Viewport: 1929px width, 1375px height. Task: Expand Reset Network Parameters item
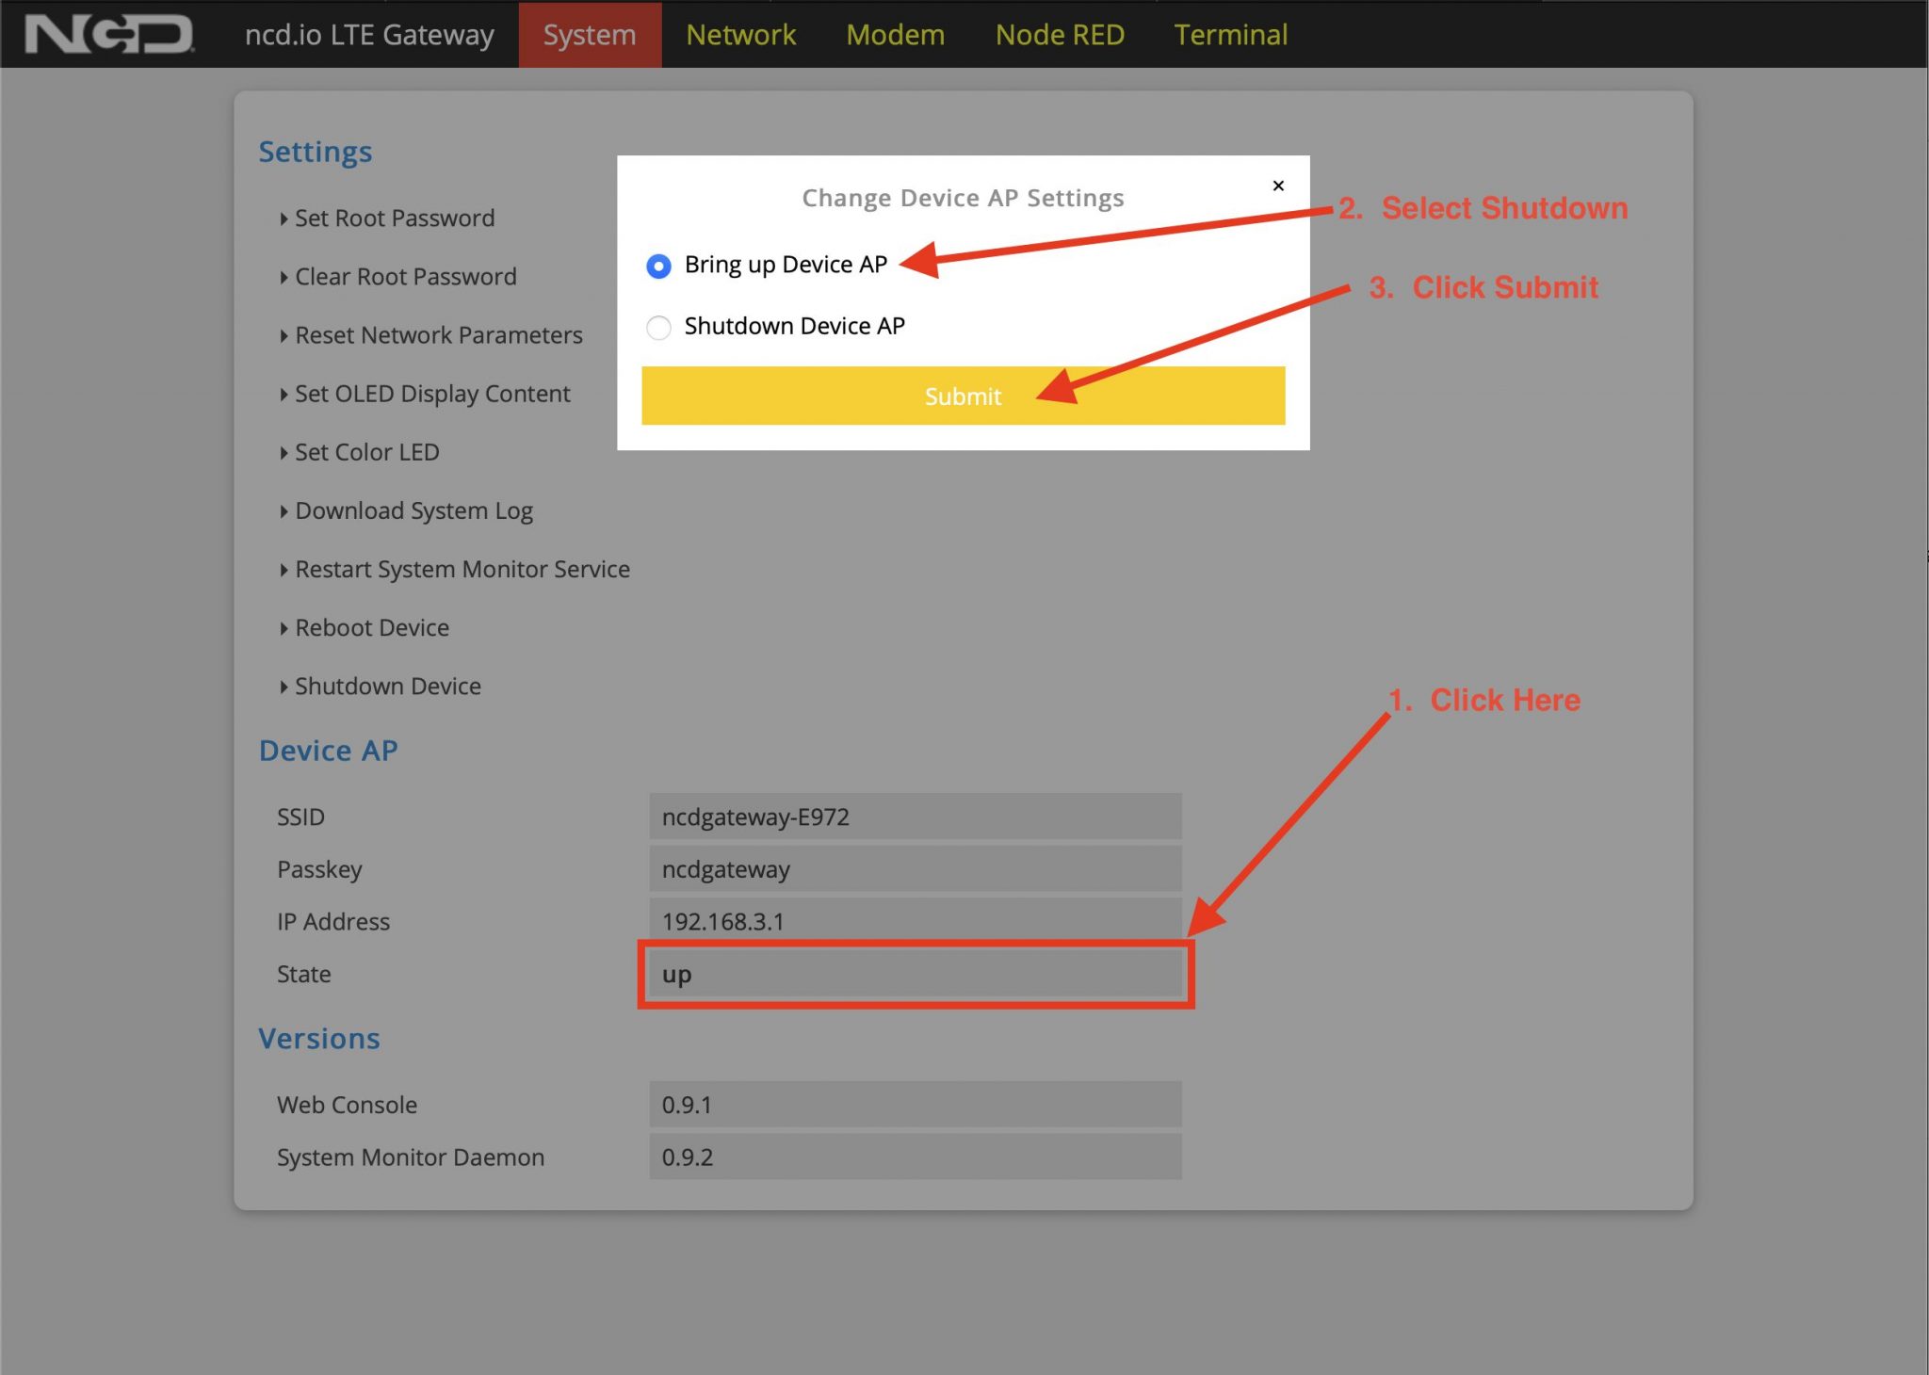click(438, 335)
